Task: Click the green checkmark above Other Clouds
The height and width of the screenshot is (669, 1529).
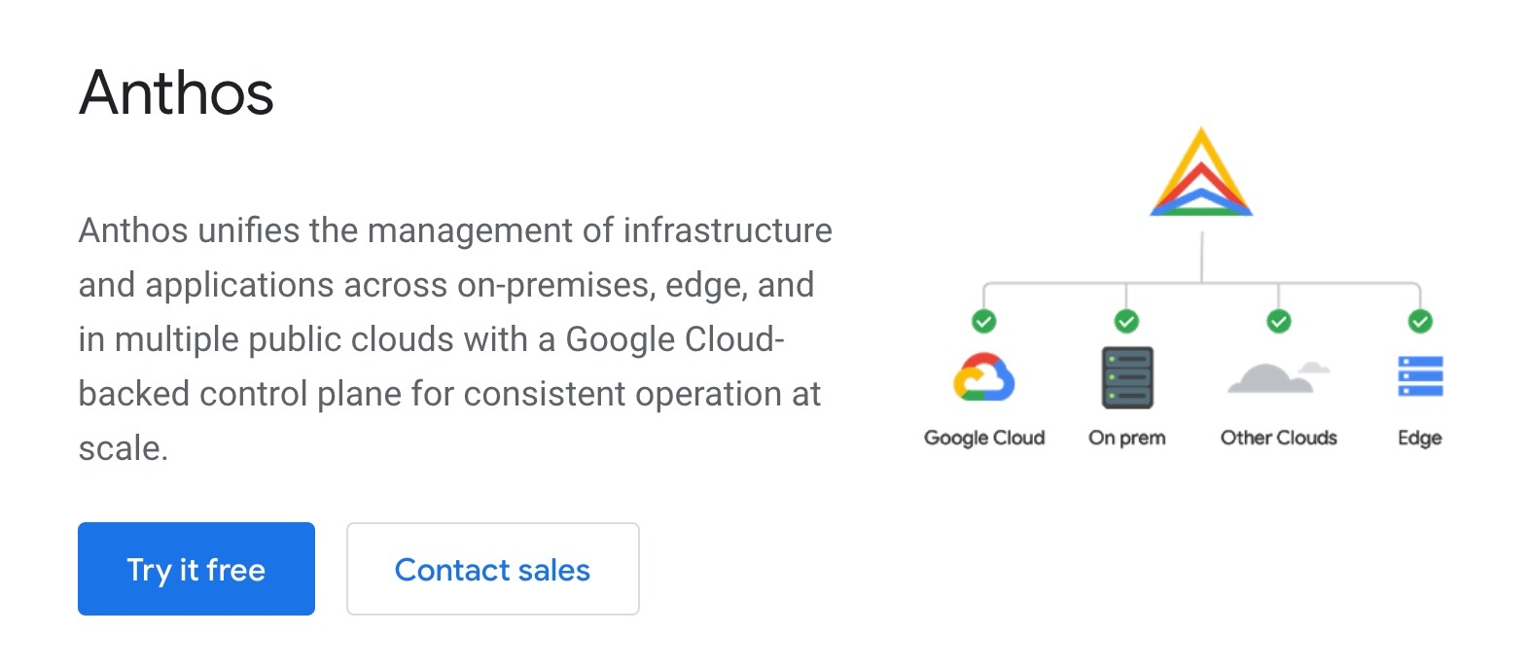Action: tap(1278, 321)
